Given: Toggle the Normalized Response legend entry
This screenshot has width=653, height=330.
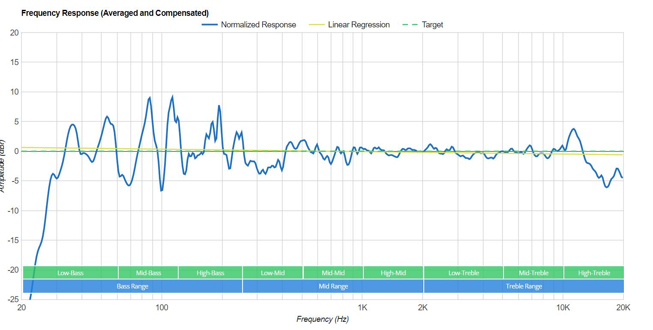Looking at the screenshot, I should pos(249,25).
